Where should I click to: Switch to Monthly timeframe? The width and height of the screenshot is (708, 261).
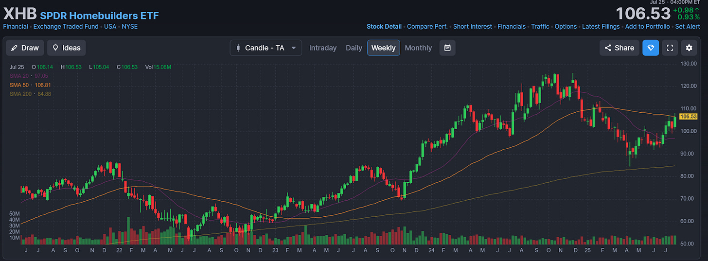(418, 48)
